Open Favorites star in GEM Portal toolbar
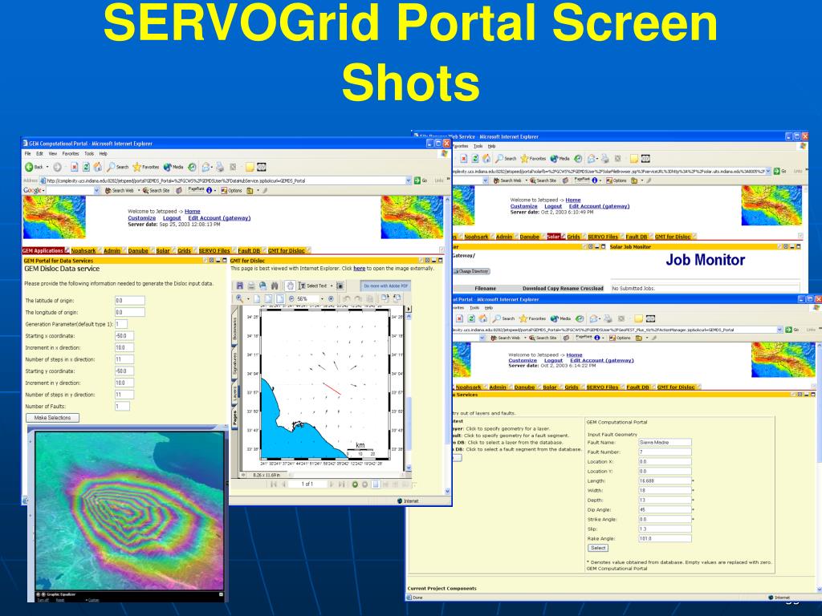Screen dimensions: 822x616 145,167
